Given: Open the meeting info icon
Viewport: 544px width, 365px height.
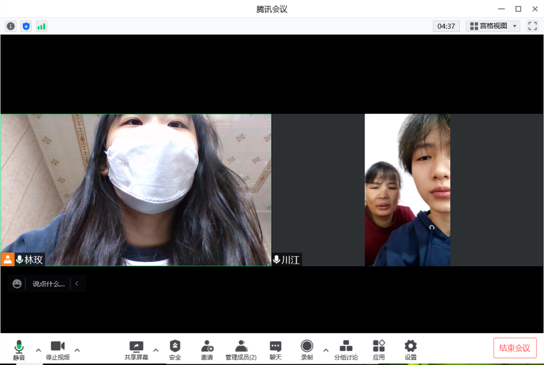Looking at the screenshot, I should (x=11, y=26).
